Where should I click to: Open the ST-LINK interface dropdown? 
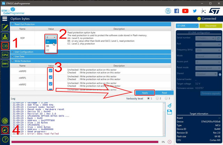[x=187, y=26]
